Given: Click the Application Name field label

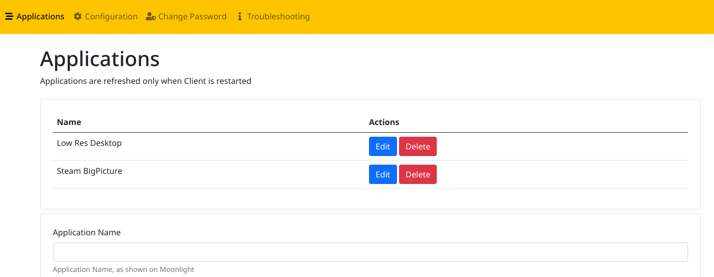Looking at the screenshot, I should 87,233.
